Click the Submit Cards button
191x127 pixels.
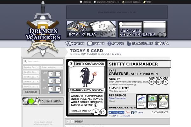click(43, 101)
